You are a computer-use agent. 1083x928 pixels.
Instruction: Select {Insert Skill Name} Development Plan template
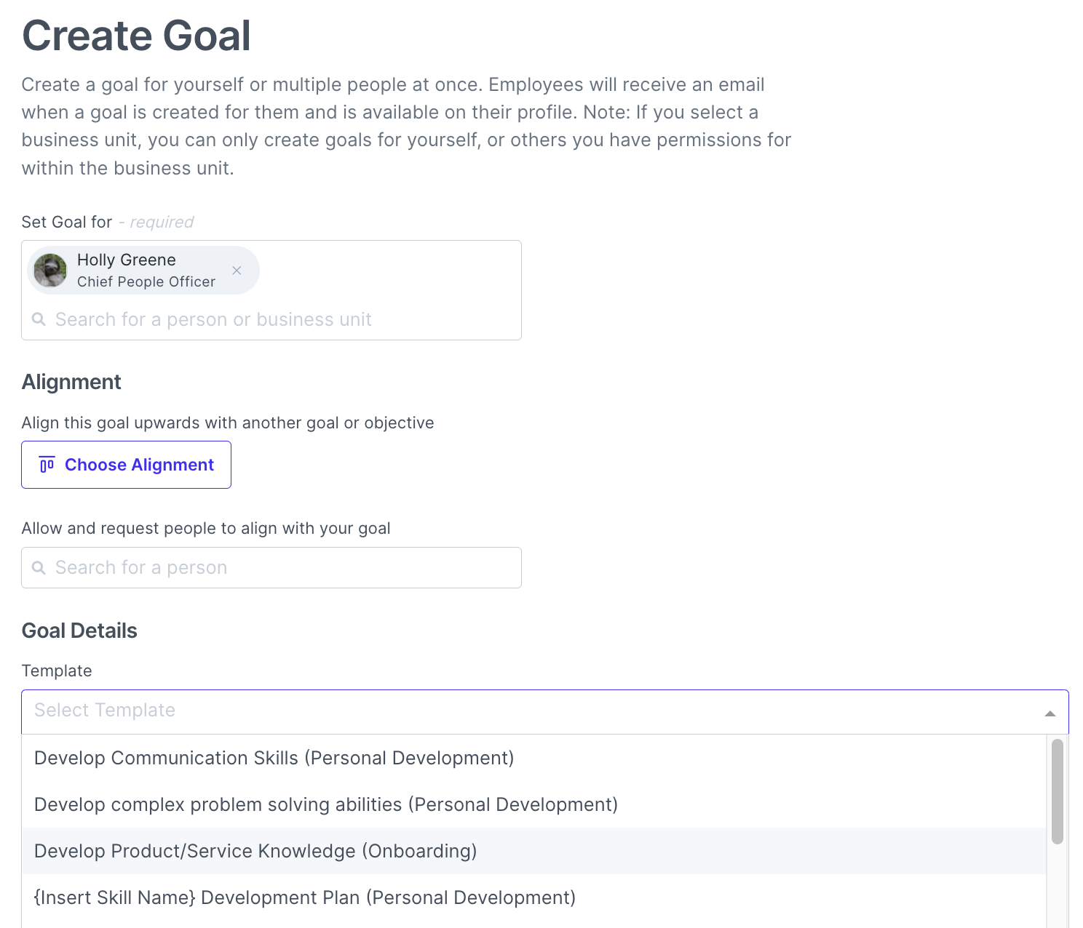[x=305, y=897]
